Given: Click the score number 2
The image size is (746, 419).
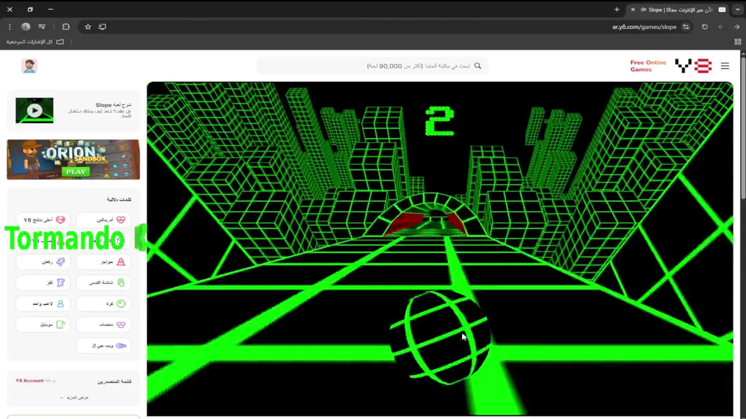Looking at the screenshot, I should [x=439, y=122].
